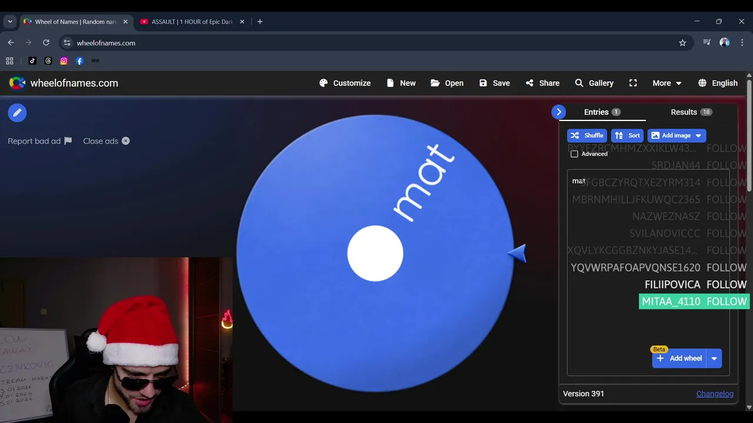Change language from English

718,83
